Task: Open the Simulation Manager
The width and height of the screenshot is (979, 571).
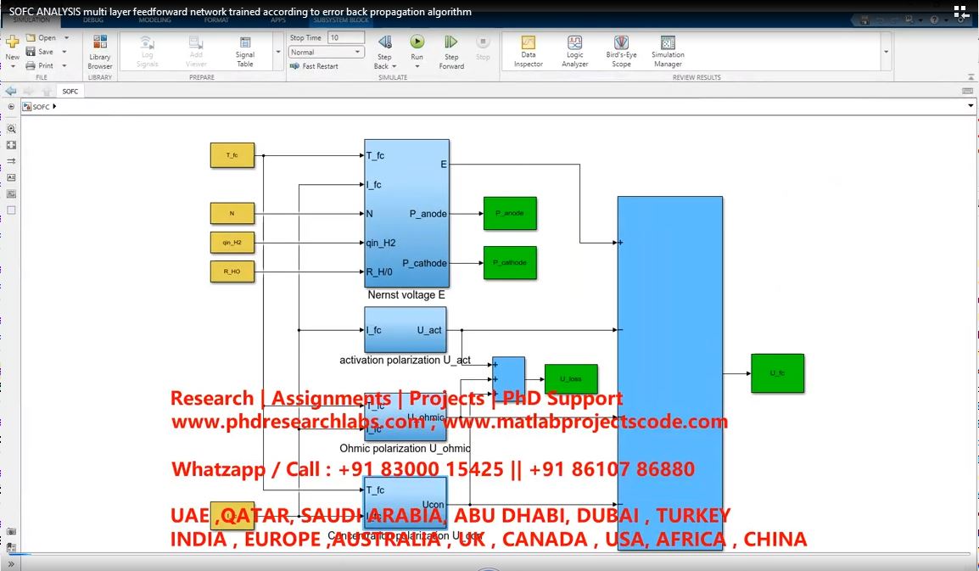Action: (668, 51)
